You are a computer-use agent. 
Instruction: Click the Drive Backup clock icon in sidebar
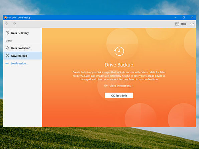pos(7,56)
